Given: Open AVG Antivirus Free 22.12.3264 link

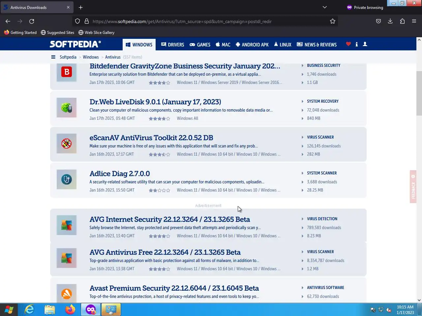Looking at the screenshot, I should point(165,252).
